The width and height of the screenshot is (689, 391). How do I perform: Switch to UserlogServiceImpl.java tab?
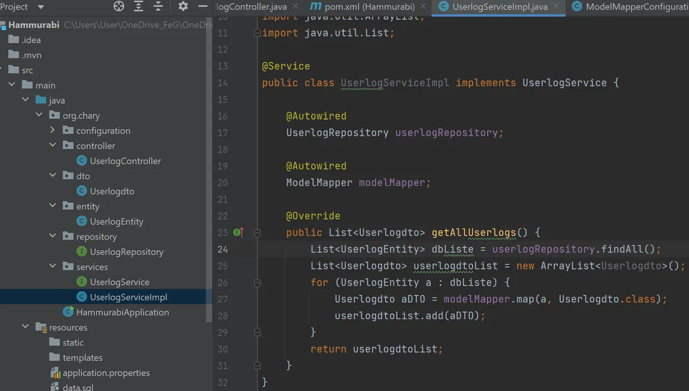click(500, 7)
